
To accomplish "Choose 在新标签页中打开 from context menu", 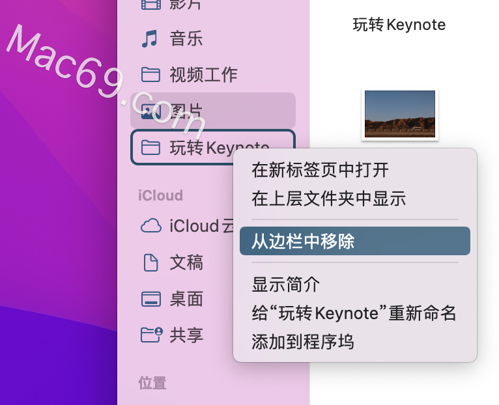I will [355, 170].
